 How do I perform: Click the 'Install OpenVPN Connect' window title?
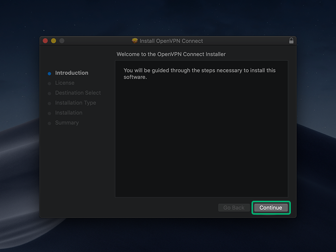(171, 41)
